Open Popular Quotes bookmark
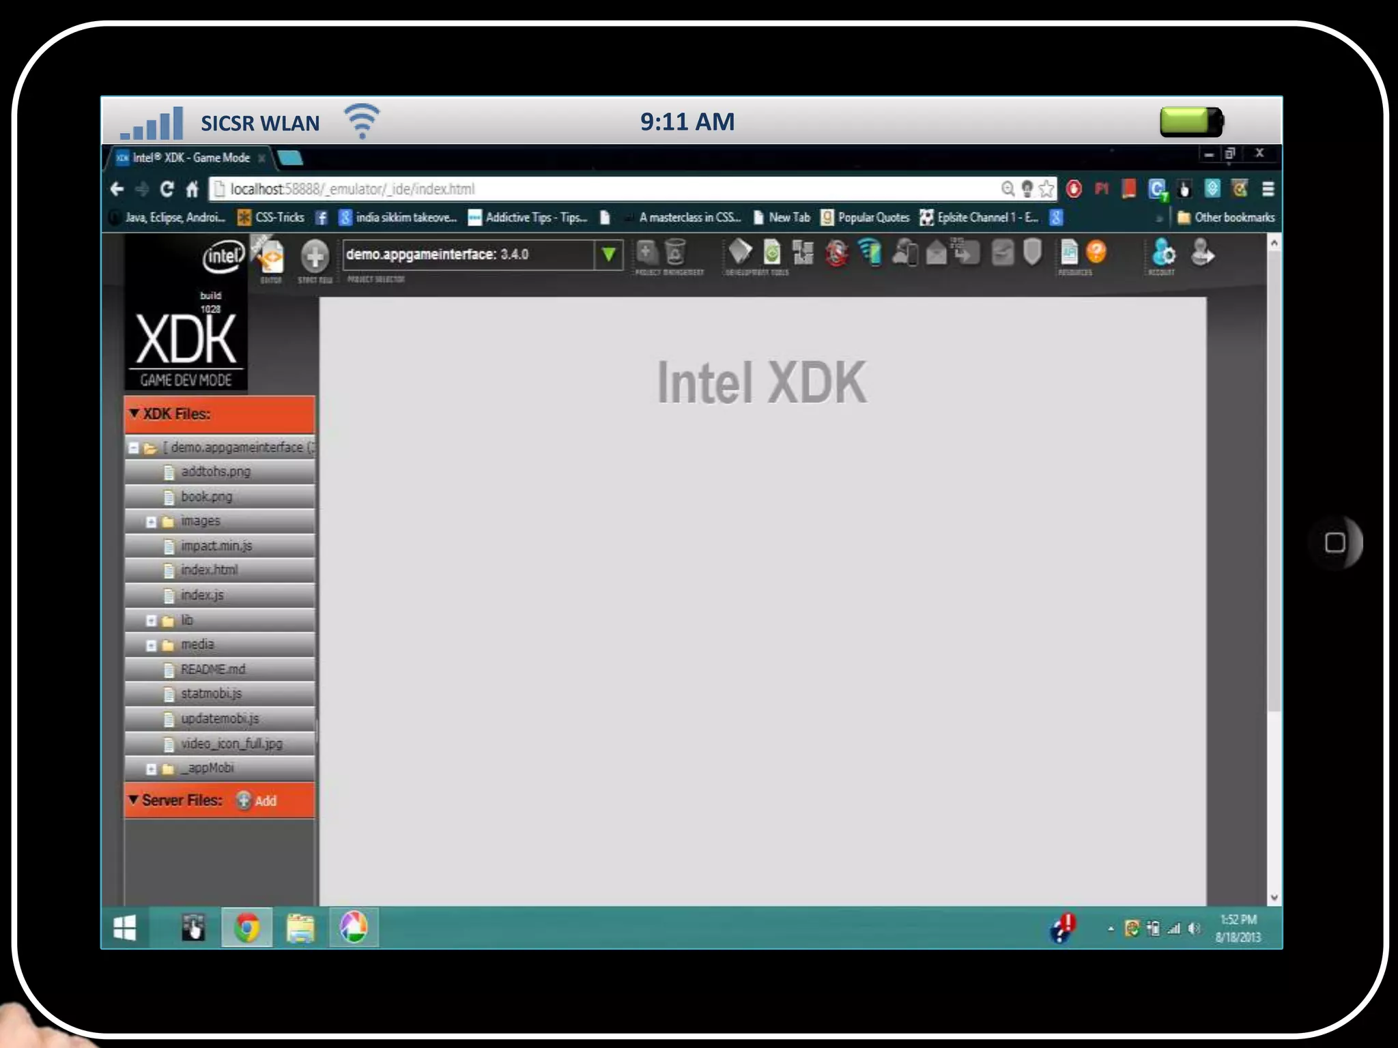This screenshot has height=1048, width=1398. click(x=866, y=218)
